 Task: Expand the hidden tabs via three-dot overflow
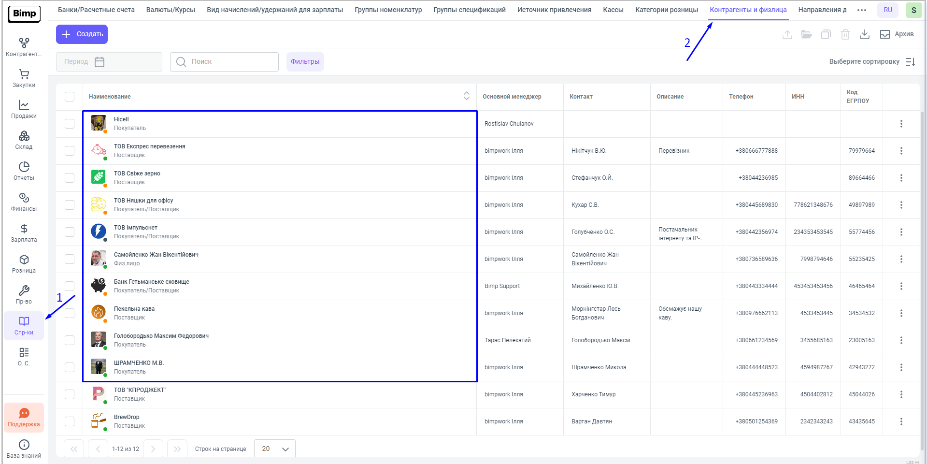(x=861, y=10)
